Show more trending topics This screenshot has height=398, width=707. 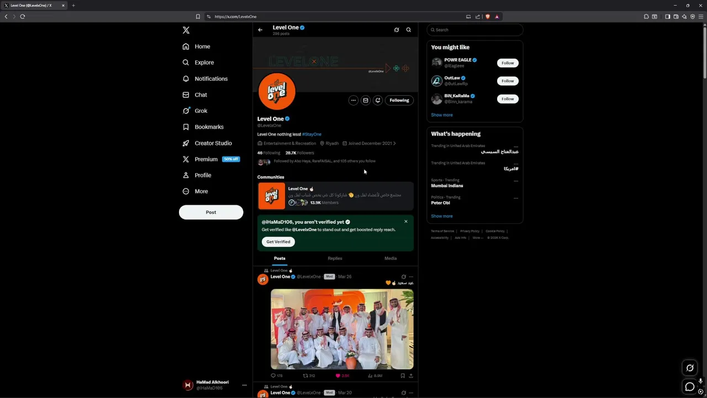(x=442, y=216)
